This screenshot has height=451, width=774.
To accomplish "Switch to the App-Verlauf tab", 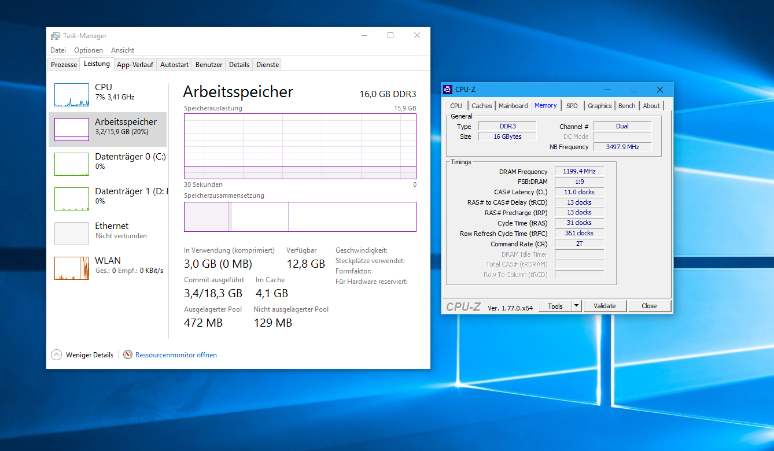I will click(135, 65).
